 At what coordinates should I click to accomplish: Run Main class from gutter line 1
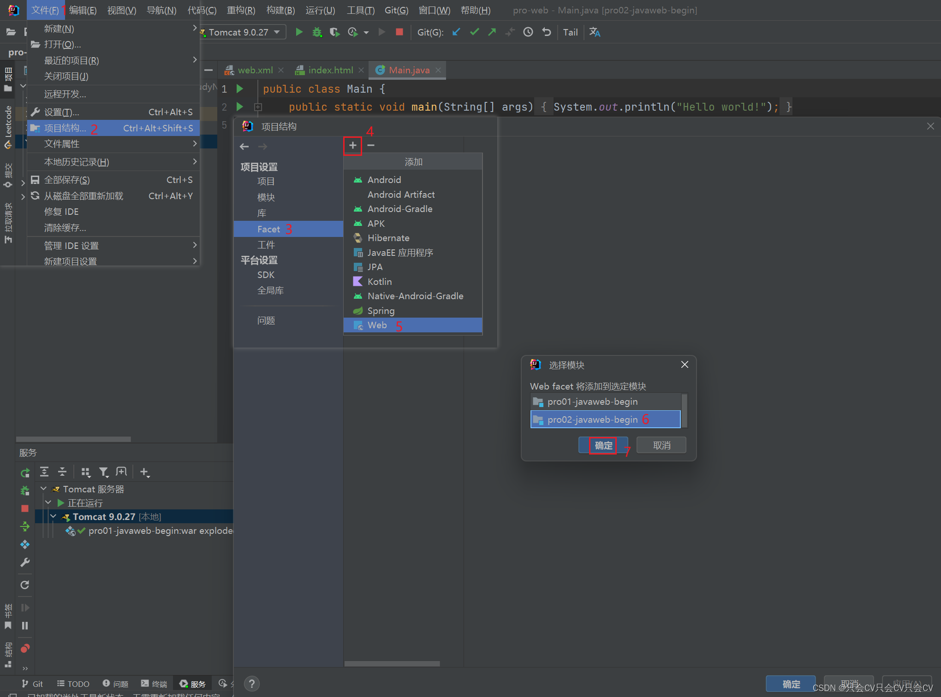(239, 88)
